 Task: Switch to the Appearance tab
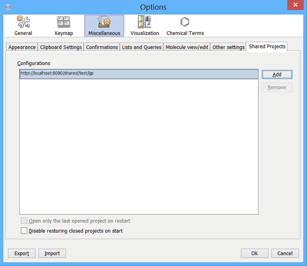(22, 47)
